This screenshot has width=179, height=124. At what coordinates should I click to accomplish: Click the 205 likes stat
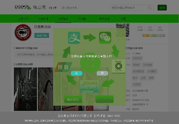(x=150, y=29)
